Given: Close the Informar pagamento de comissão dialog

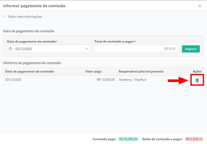Looking at the screenshot, I should point(200,6).
